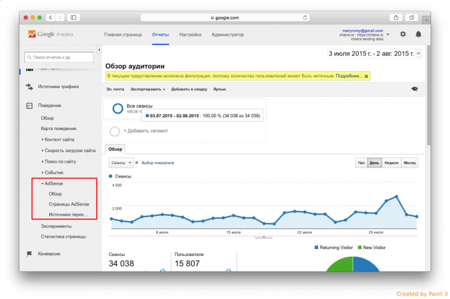Collapse the AdSense tree section

pyautogui.click(x=43, y=184)
